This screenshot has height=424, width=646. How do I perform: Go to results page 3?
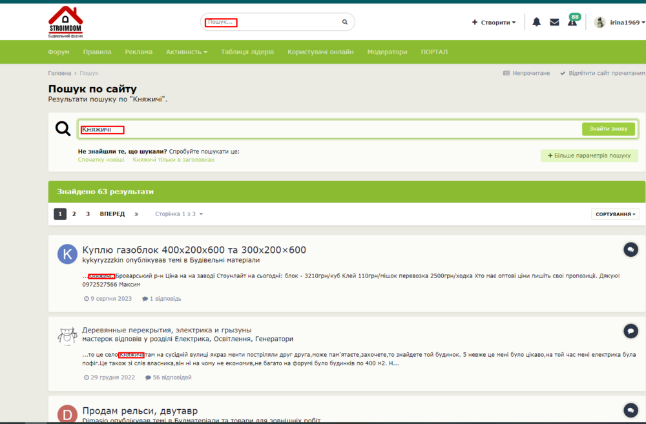[88, 214]
